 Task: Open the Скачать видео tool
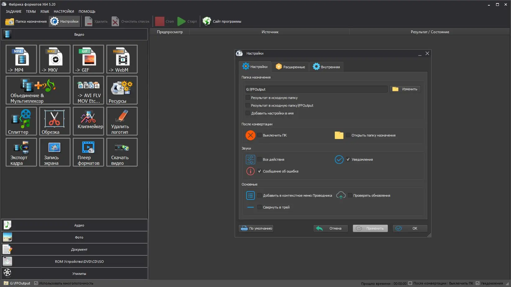122,152
